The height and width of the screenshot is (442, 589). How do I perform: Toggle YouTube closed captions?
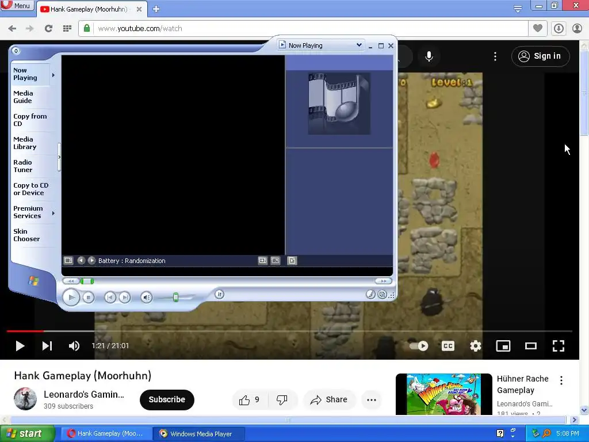pos(448,346)
